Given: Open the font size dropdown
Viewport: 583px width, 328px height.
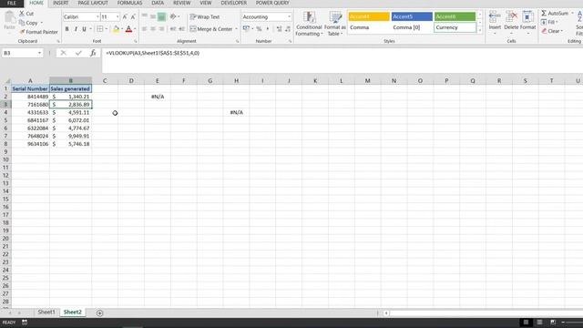Looking at the screenshot, I should click(x=118, y=17).
